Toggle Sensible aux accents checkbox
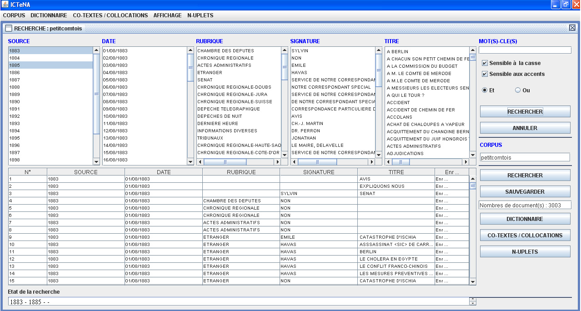Viewport: 581px width, 311px height. coord(485,74)
